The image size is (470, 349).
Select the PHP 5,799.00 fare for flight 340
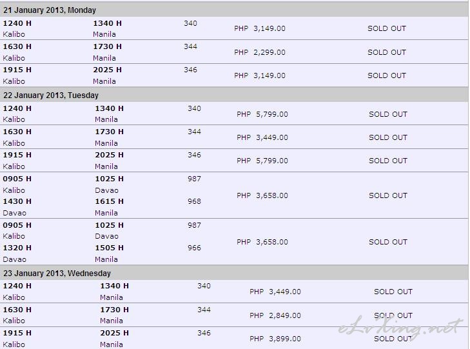tap(262, 114)
